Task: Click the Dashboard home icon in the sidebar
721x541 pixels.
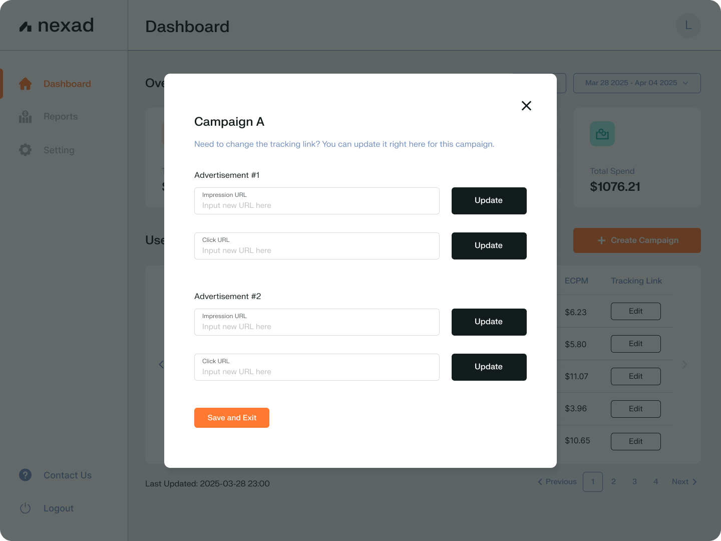Action: [x=26, y=84]
